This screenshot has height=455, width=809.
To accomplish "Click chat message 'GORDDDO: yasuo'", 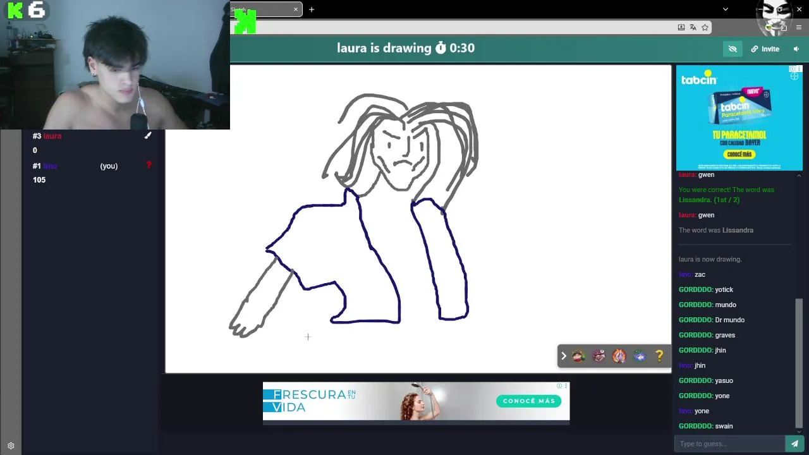I will click(706, 380).
